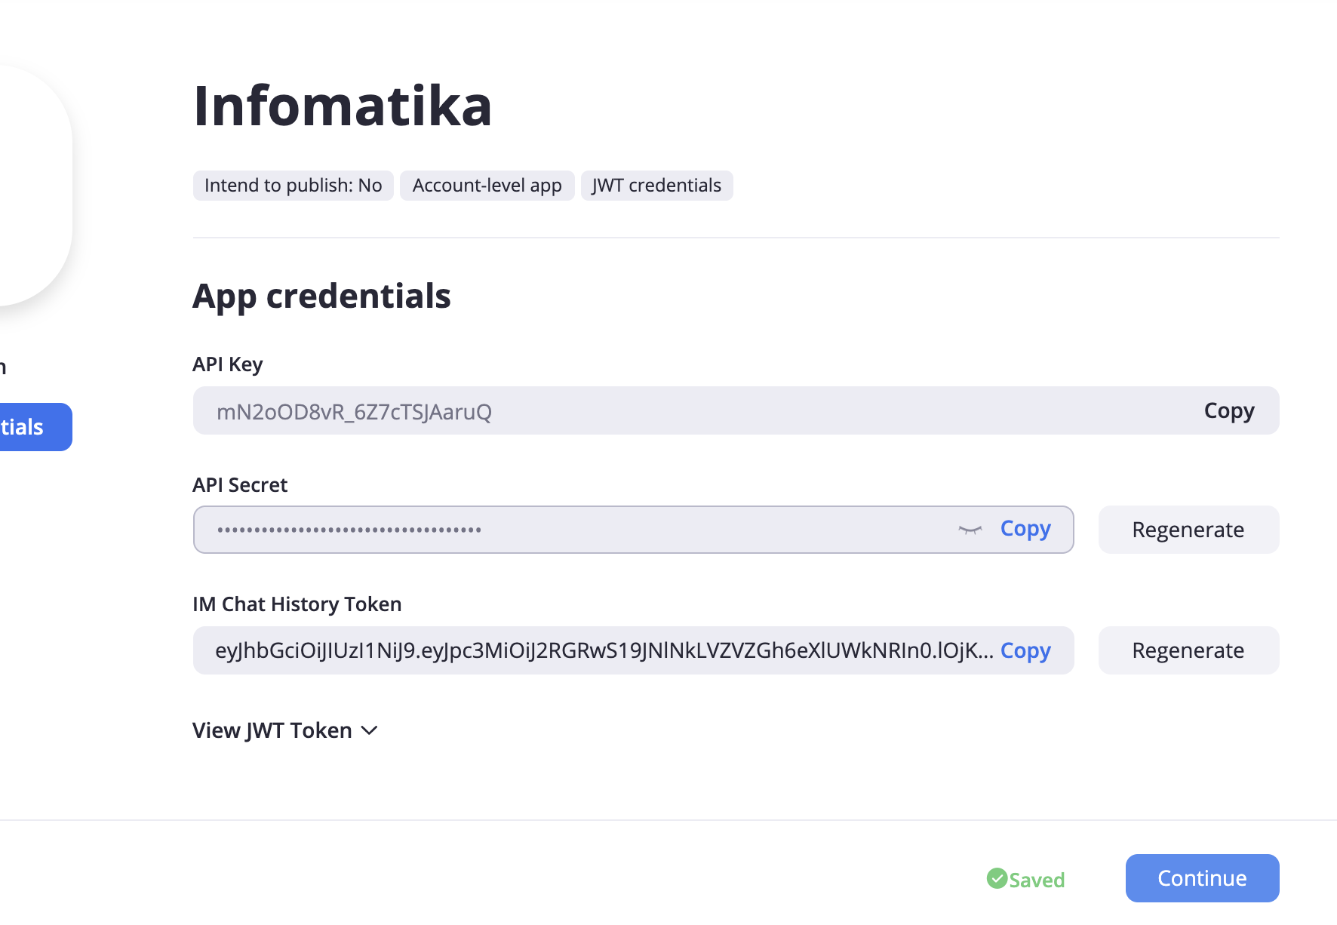The height and width of the screenshot is (925, 1337).
Task: Click the Intend to publish: No tag
Action: click(294, 186)
